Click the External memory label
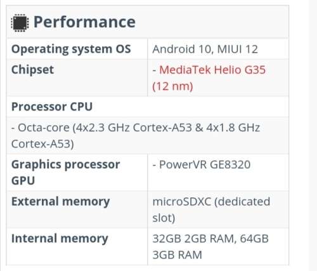The width and height of the screenshot is (317, 271). pyautogui.click(x=60, y=202)
